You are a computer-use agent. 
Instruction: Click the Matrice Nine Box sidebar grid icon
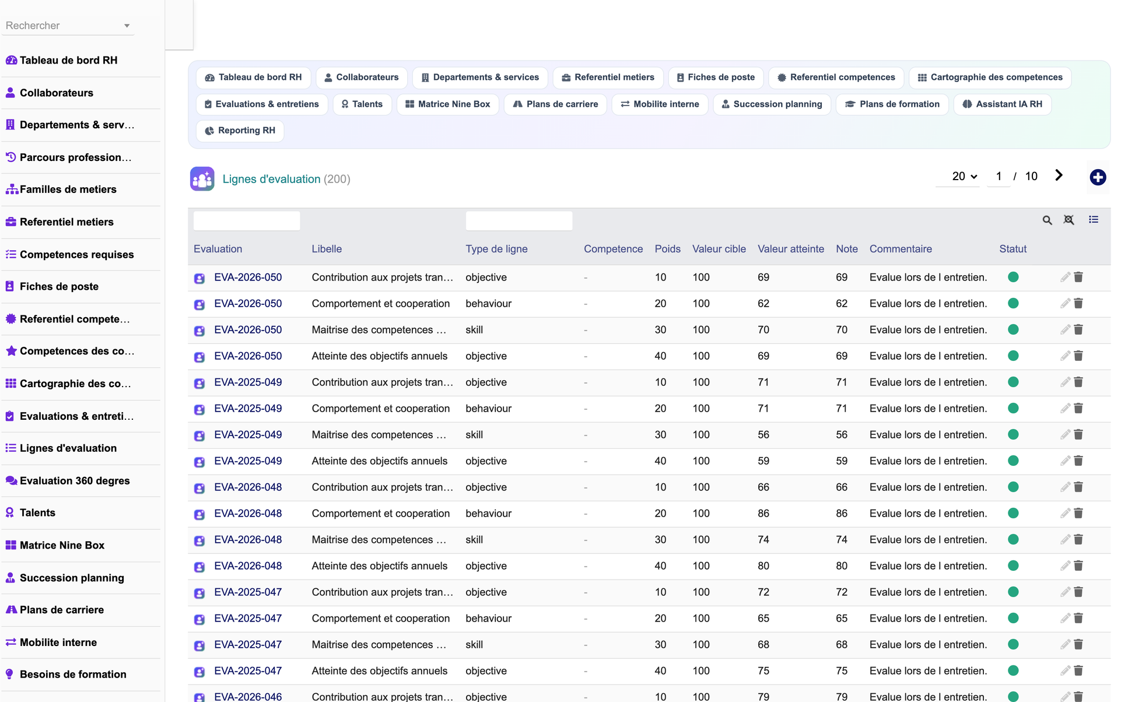click(10, 545)
